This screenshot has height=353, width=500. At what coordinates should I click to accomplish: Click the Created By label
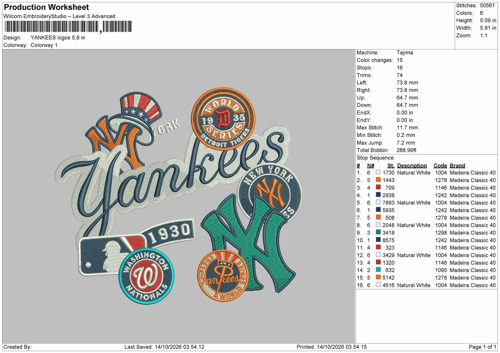[x=17, y=347]
